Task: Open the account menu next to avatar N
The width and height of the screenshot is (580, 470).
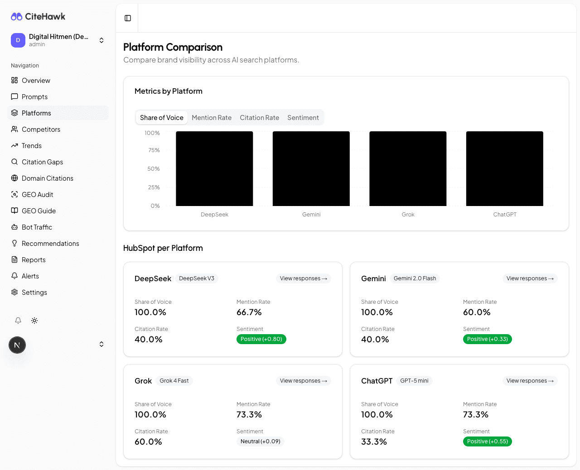Action: pyautogui.click(x=101, y=344)
